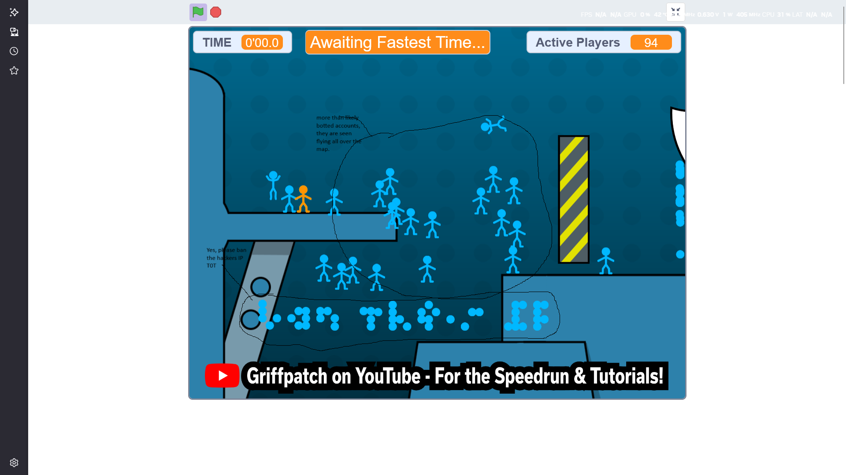This screenshot has height=475, width=846.
Task: Open the clock history icon
Action: click(x=14, y=51)
